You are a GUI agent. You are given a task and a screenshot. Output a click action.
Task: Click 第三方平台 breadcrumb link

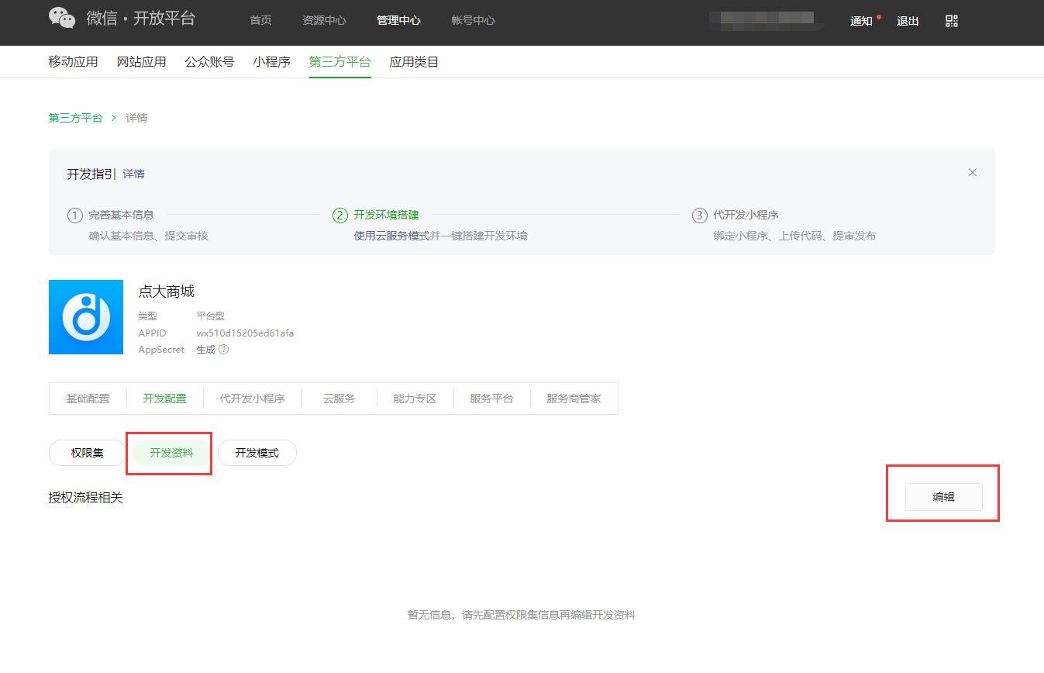pos(75,118)
